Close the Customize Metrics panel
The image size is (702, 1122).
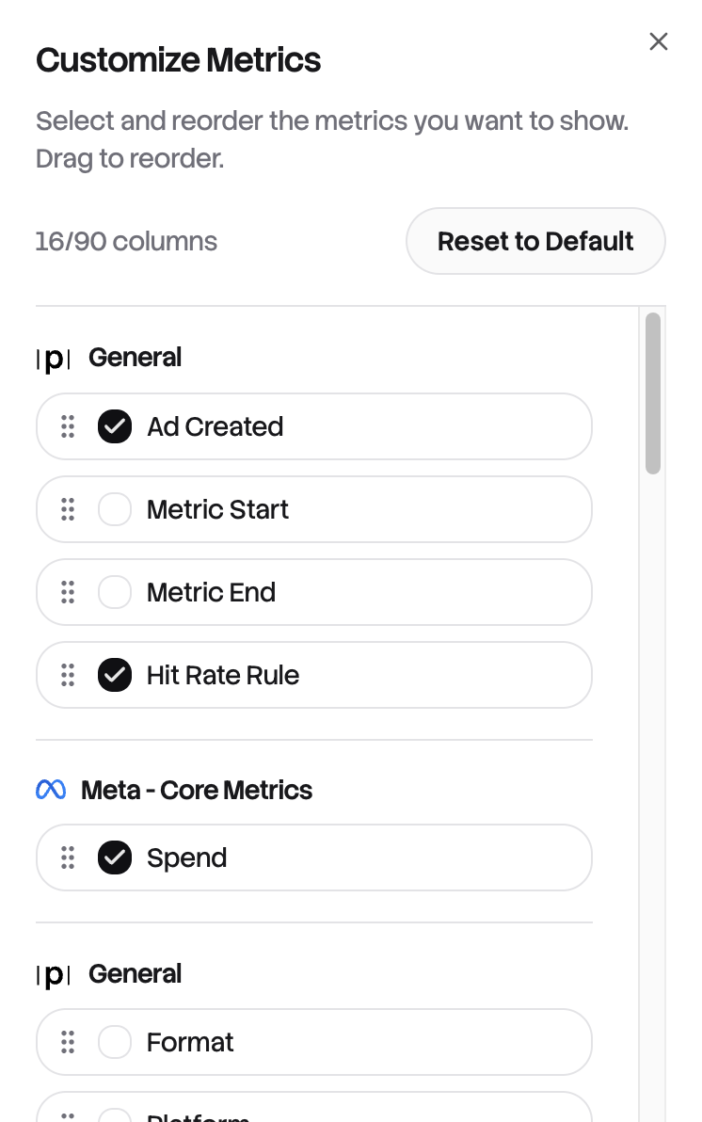click(x=659, y=41)
